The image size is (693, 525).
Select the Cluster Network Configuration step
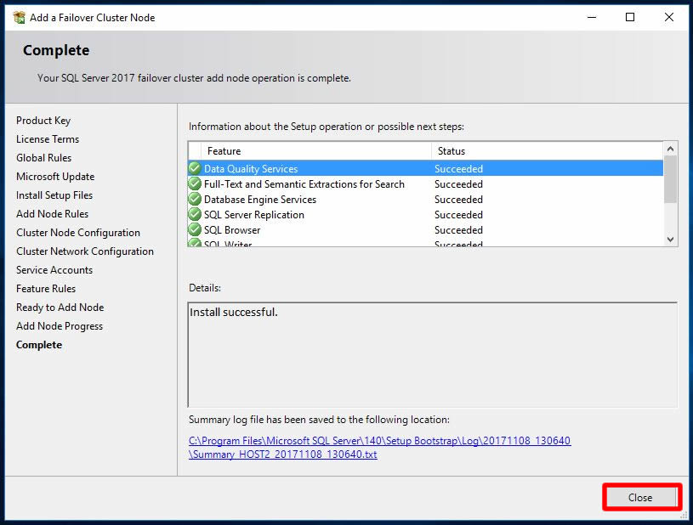point(85,251)
